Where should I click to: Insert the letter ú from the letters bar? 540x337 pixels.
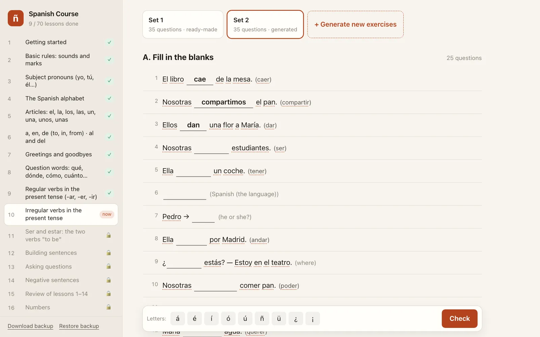click(x=245, y=318)
